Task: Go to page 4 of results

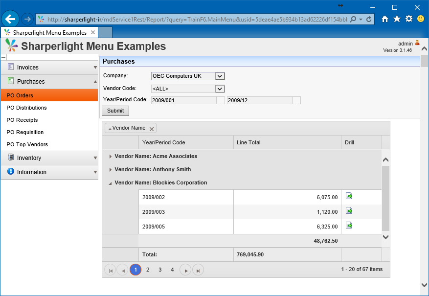Action: pos(172,270)
